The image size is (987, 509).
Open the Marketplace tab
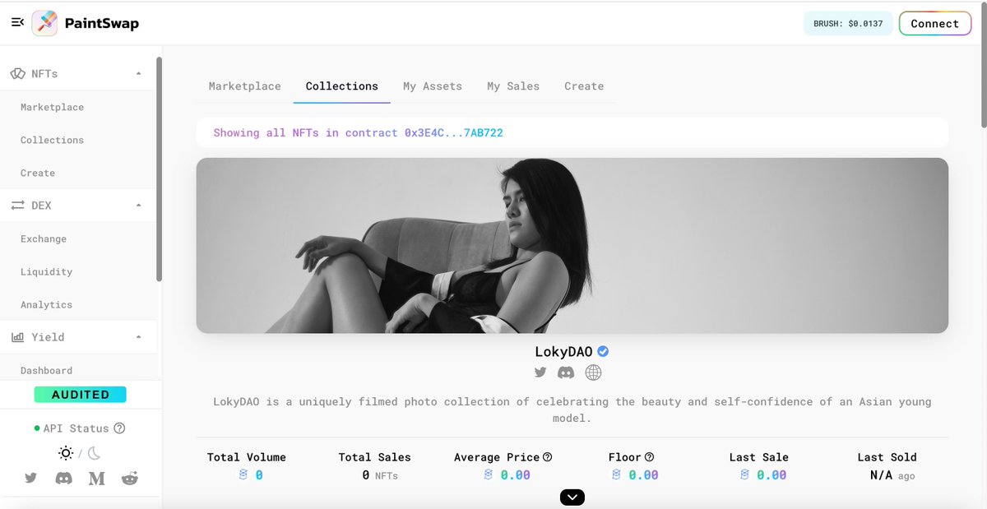click(244, 86)
